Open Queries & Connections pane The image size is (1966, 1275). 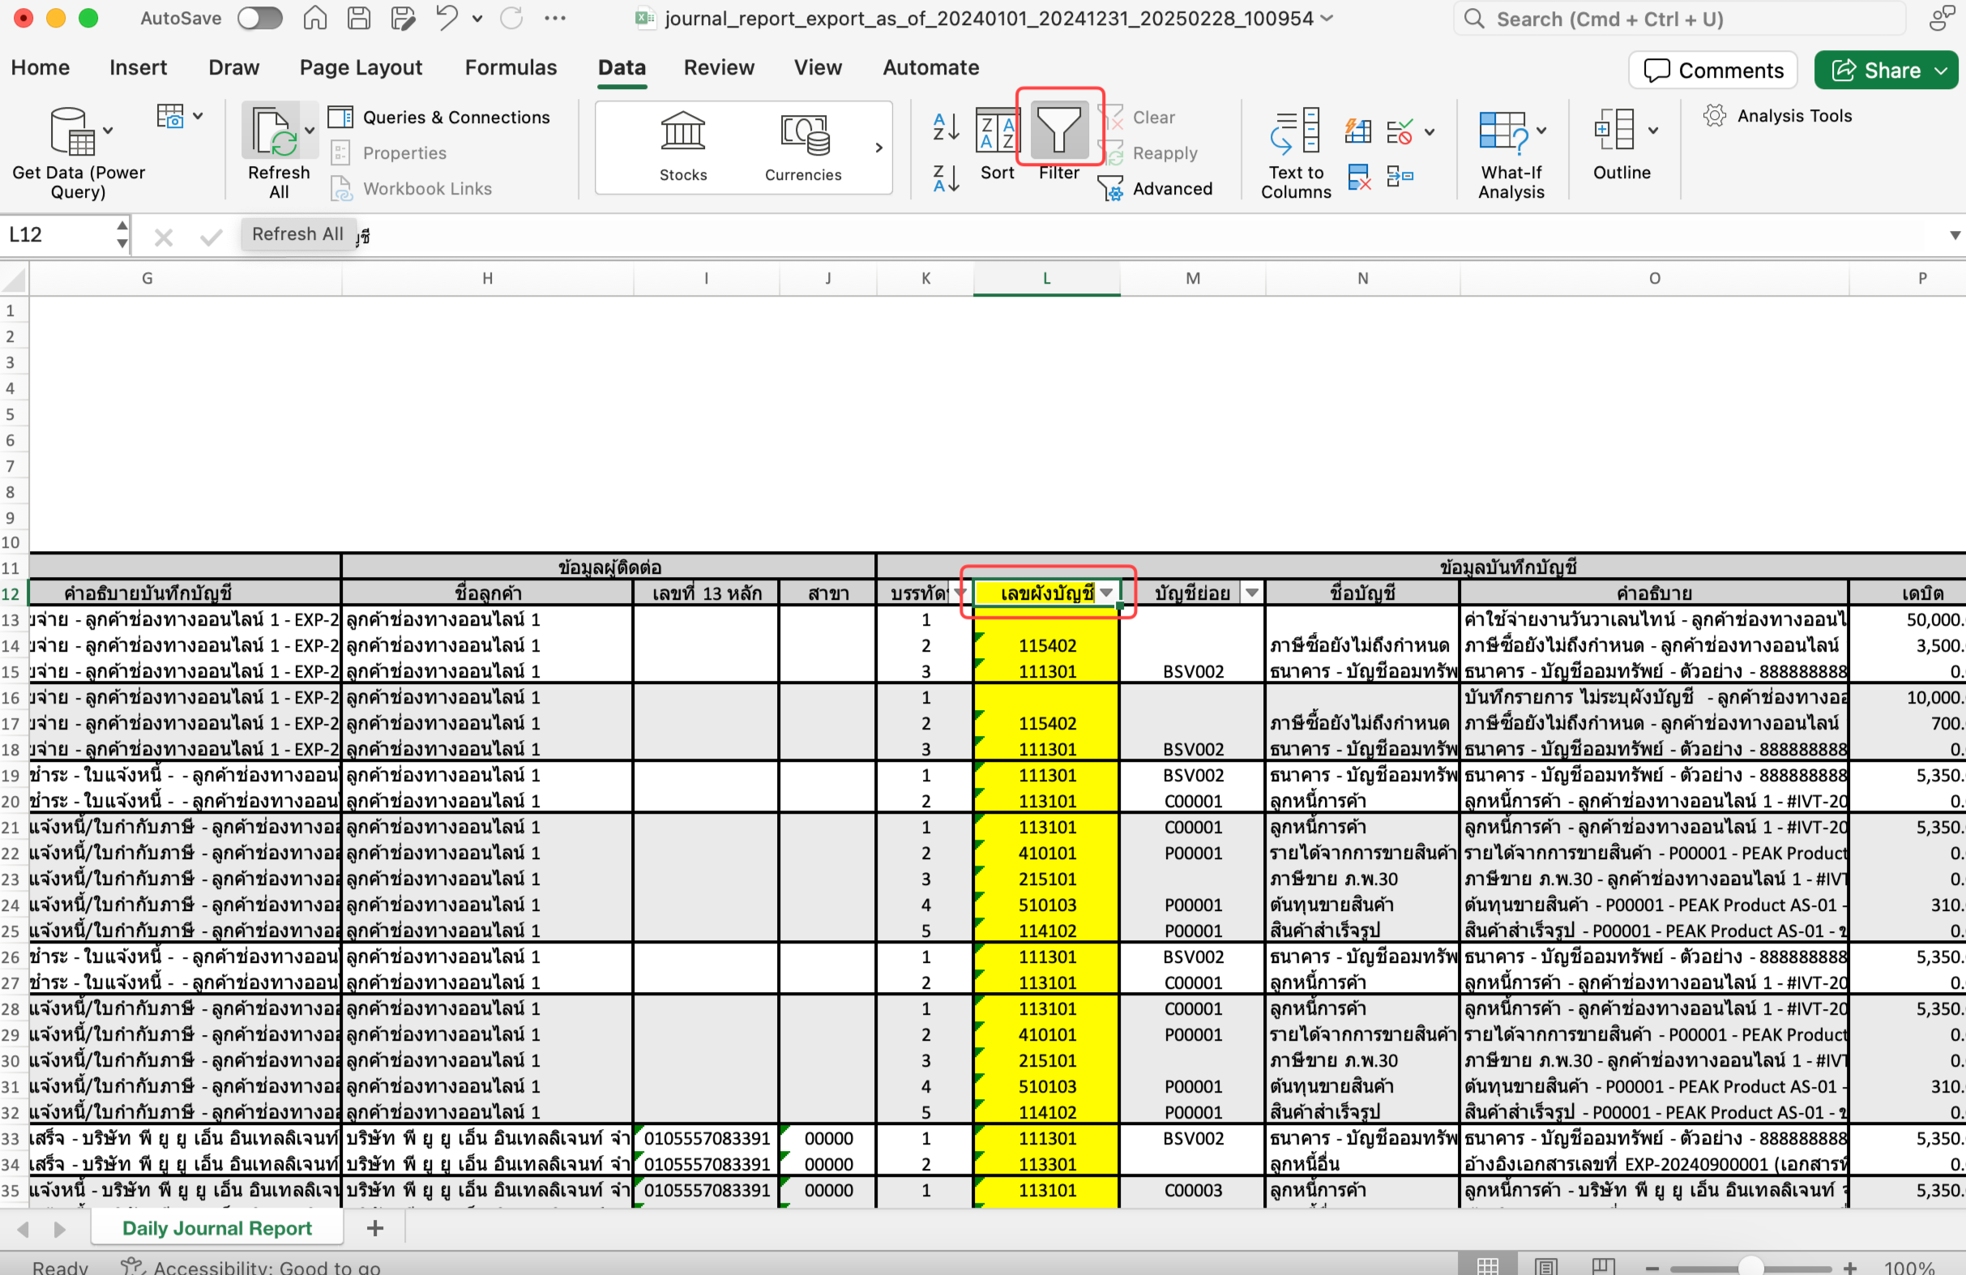[x=438, y=118]
